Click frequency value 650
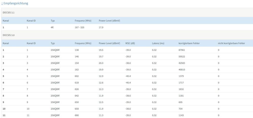 [77, 102]
